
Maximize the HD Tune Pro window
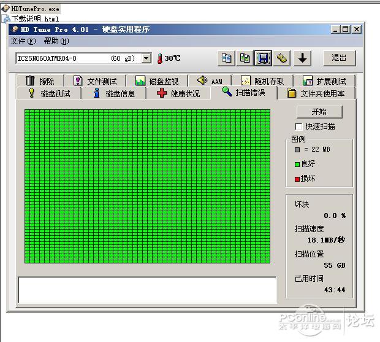tap(345, 29)
